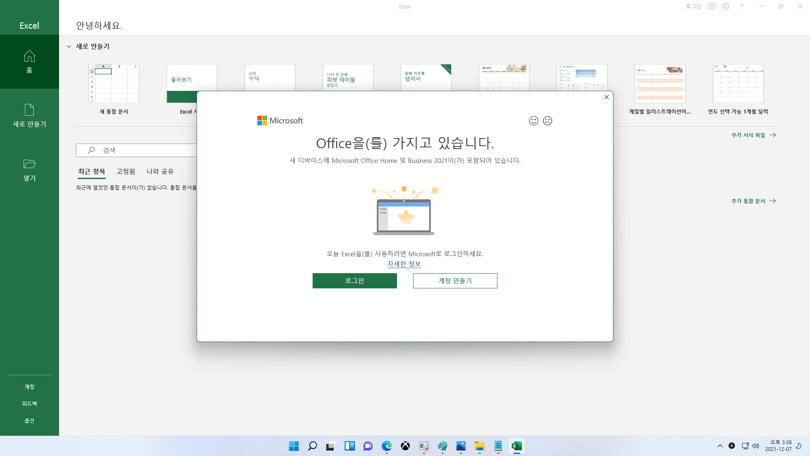The width and height of the screenshot is (810, 456).
Task: Select the 원형 차트를 넘어서 template
Action: coord(426,77)
